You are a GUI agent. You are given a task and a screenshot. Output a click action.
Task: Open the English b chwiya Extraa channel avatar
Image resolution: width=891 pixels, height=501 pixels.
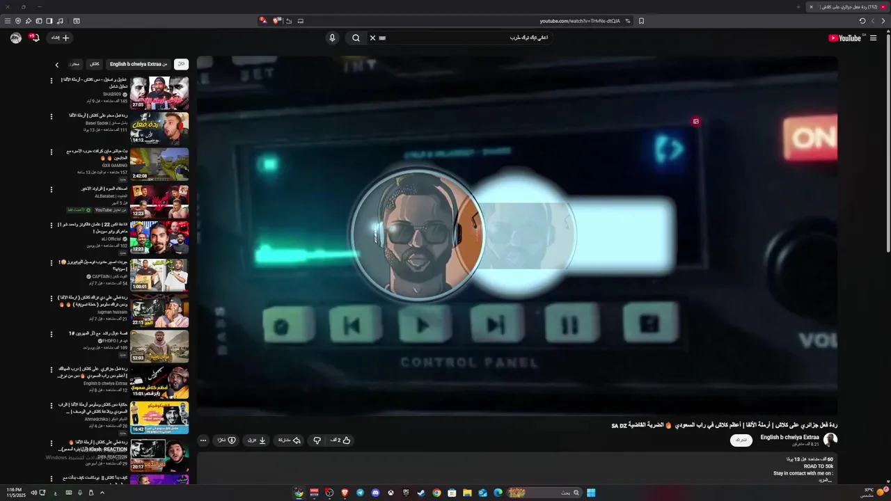(830, 440)
